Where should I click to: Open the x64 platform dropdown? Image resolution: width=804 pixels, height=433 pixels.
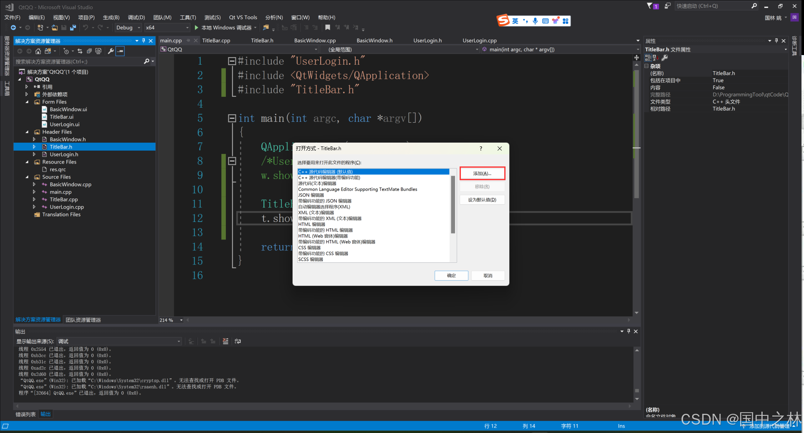point(167,28)
